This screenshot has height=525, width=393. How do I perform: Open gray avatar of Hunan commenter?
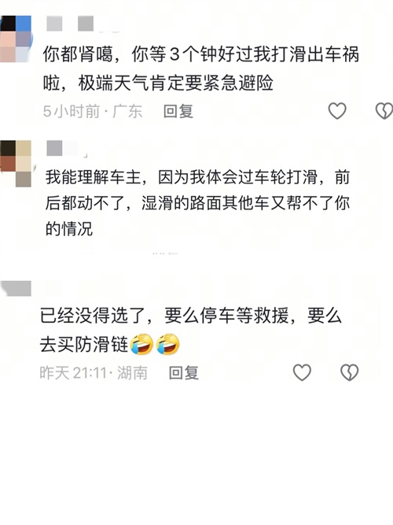click(16, 289)
